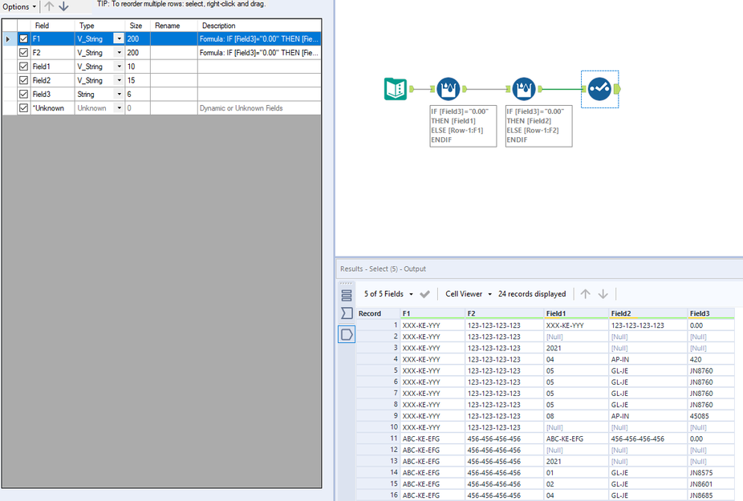Select the Field3 cell 'JN8575' in record 14
Screen dimensions: 743x501
coord(711,473)
